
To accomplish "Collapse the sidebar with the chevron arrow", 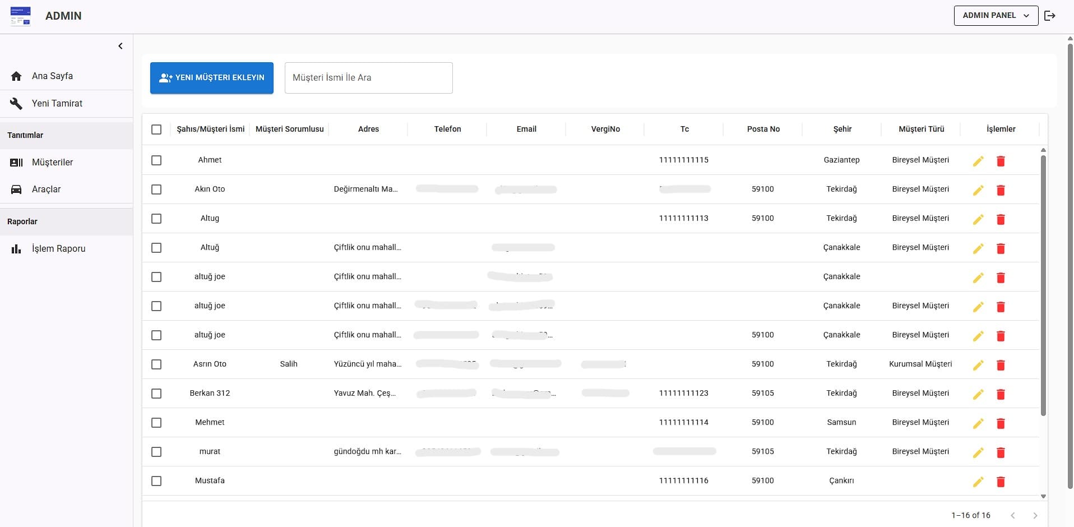I will 121,46.
